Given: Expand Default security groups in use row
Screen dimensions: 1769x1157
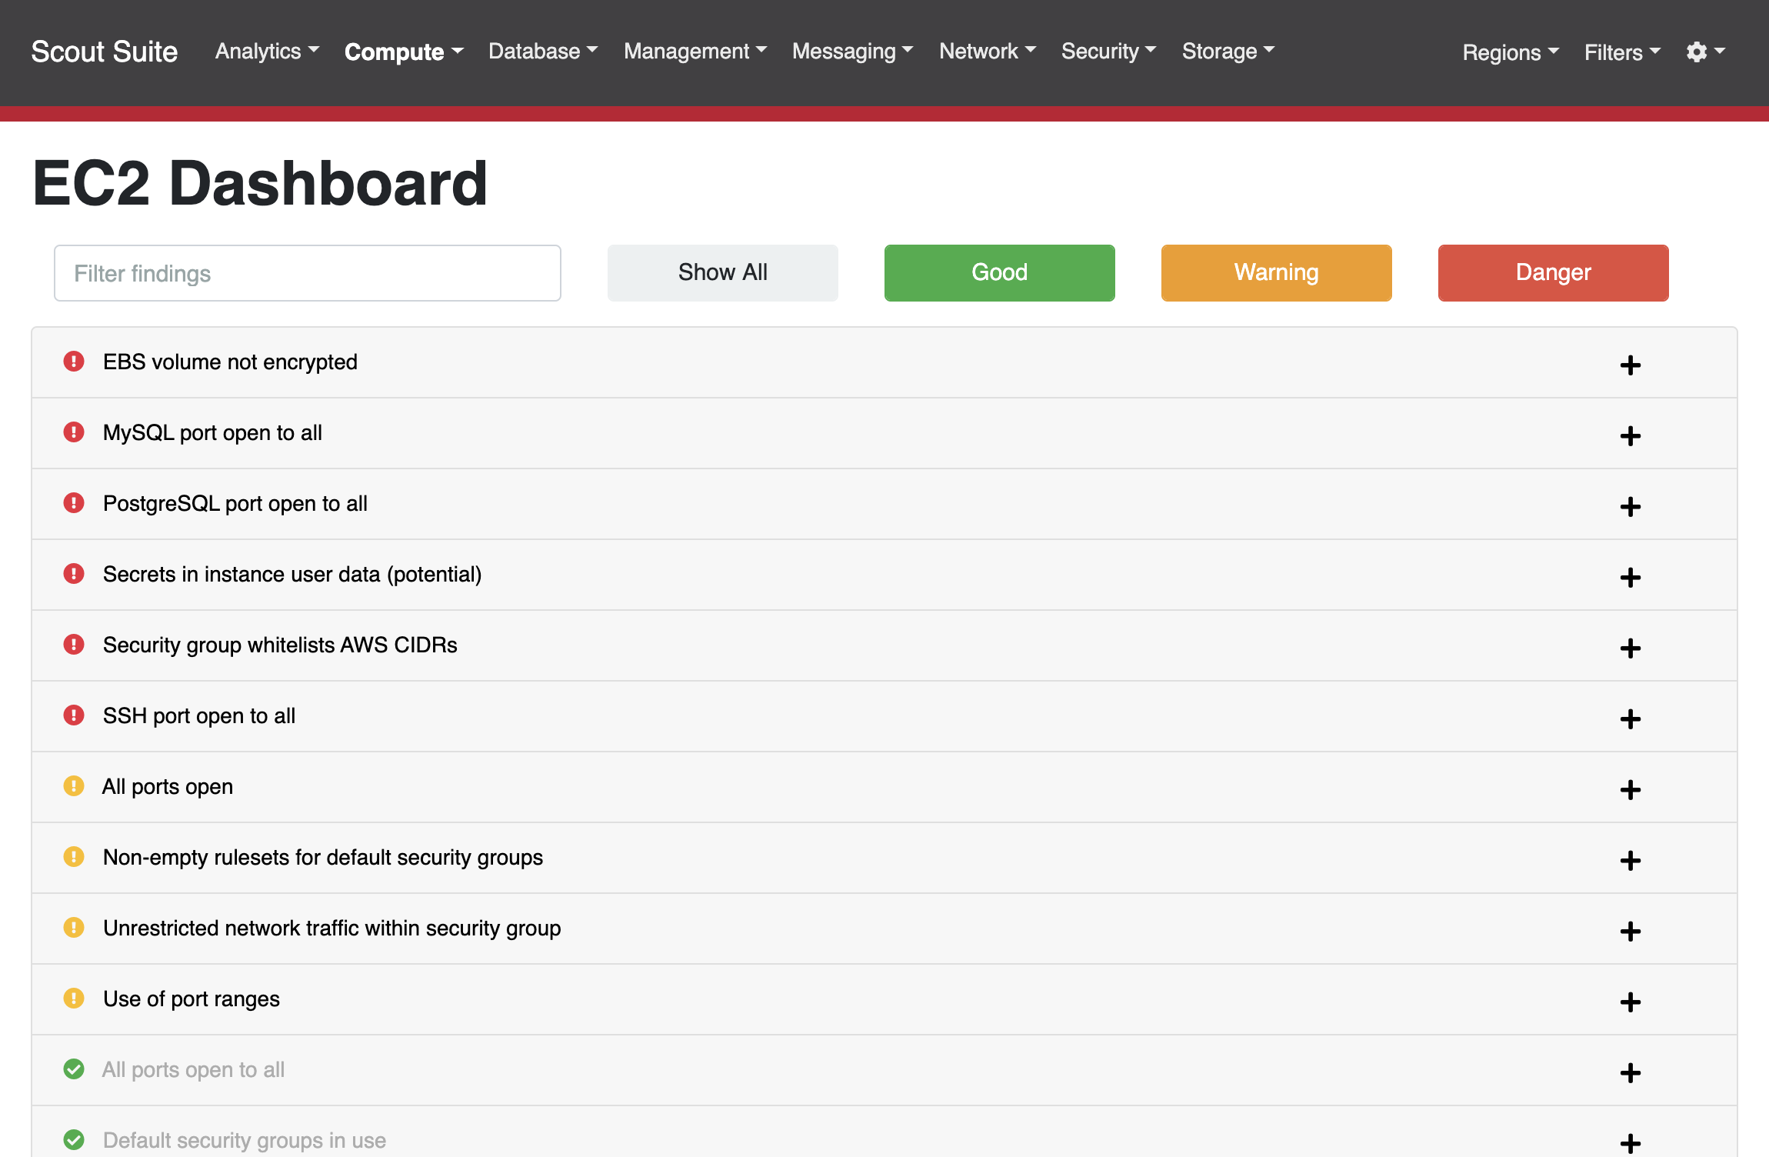Looking at the screenshot, I should coord(1630,1143).
